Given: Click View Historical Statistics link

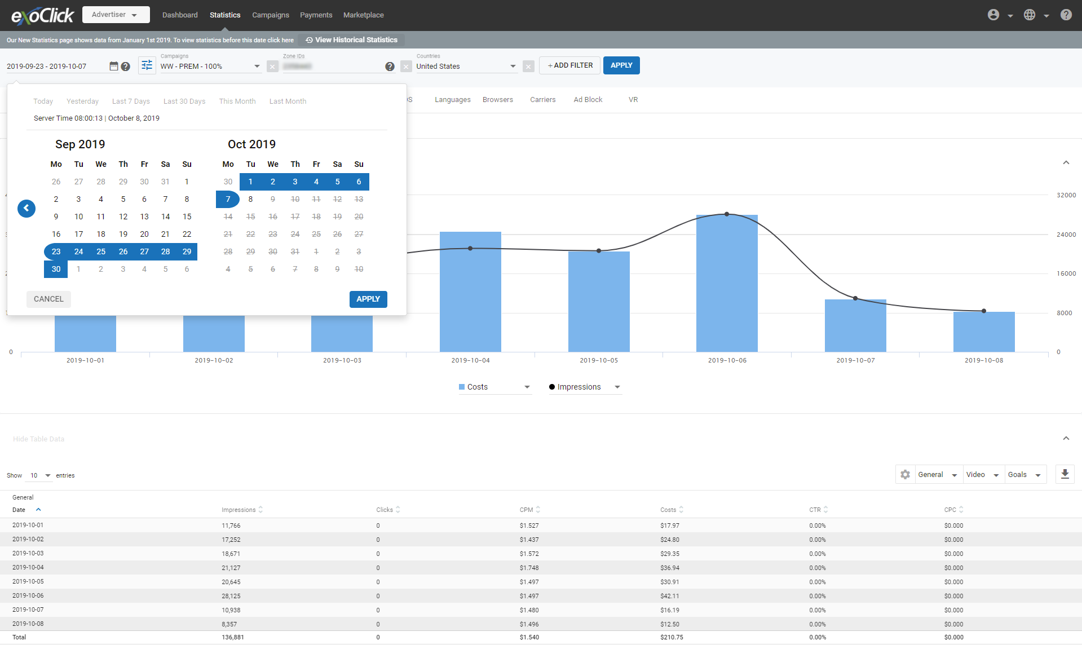Looking at the screenshot, I should pos(351,40).
